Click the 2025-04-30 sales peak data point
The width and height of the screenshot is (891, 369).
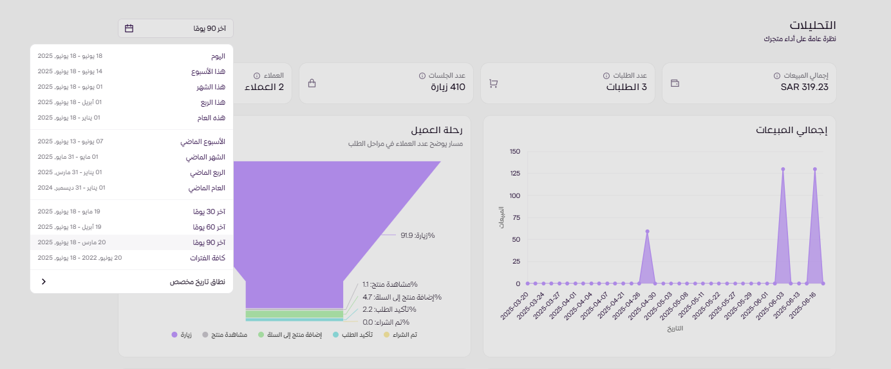pos(647,231)
